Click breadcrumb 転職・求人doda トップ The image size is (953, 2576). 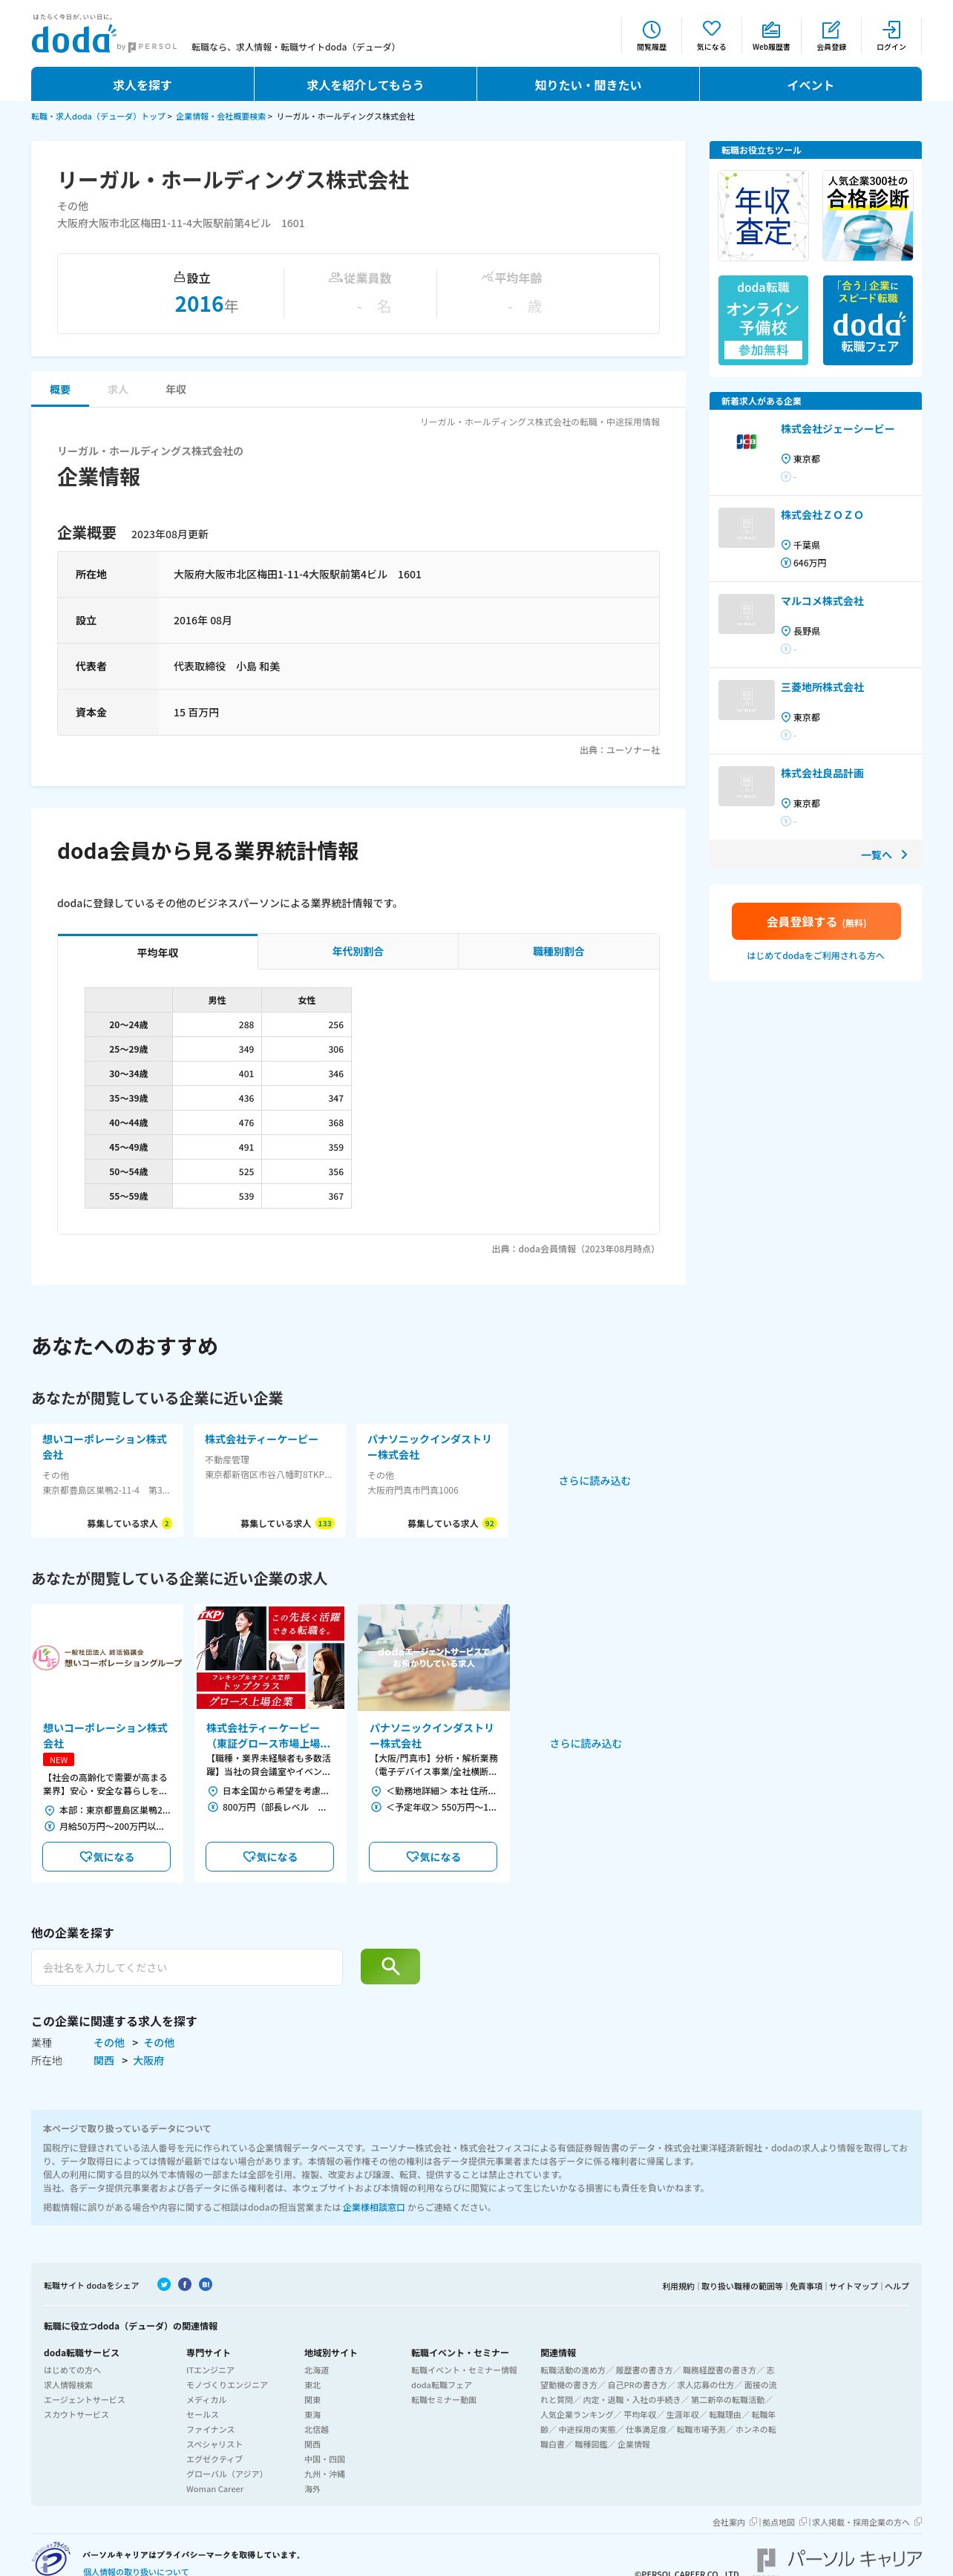(98, 116)
